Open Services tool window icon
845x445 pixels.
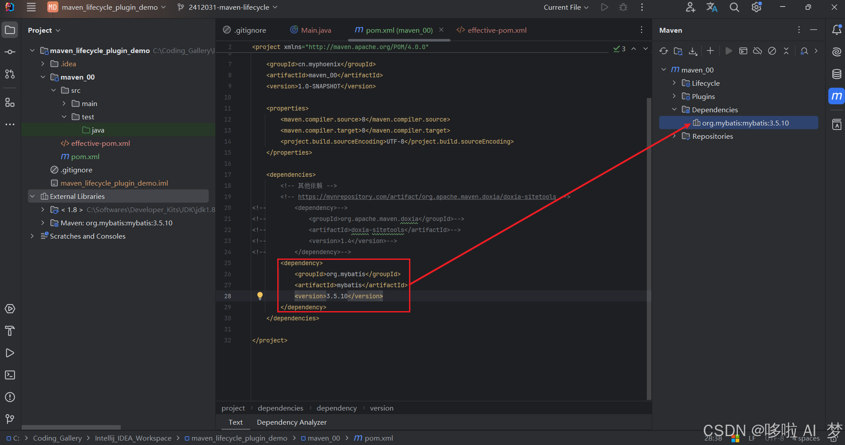pos(10,309)
